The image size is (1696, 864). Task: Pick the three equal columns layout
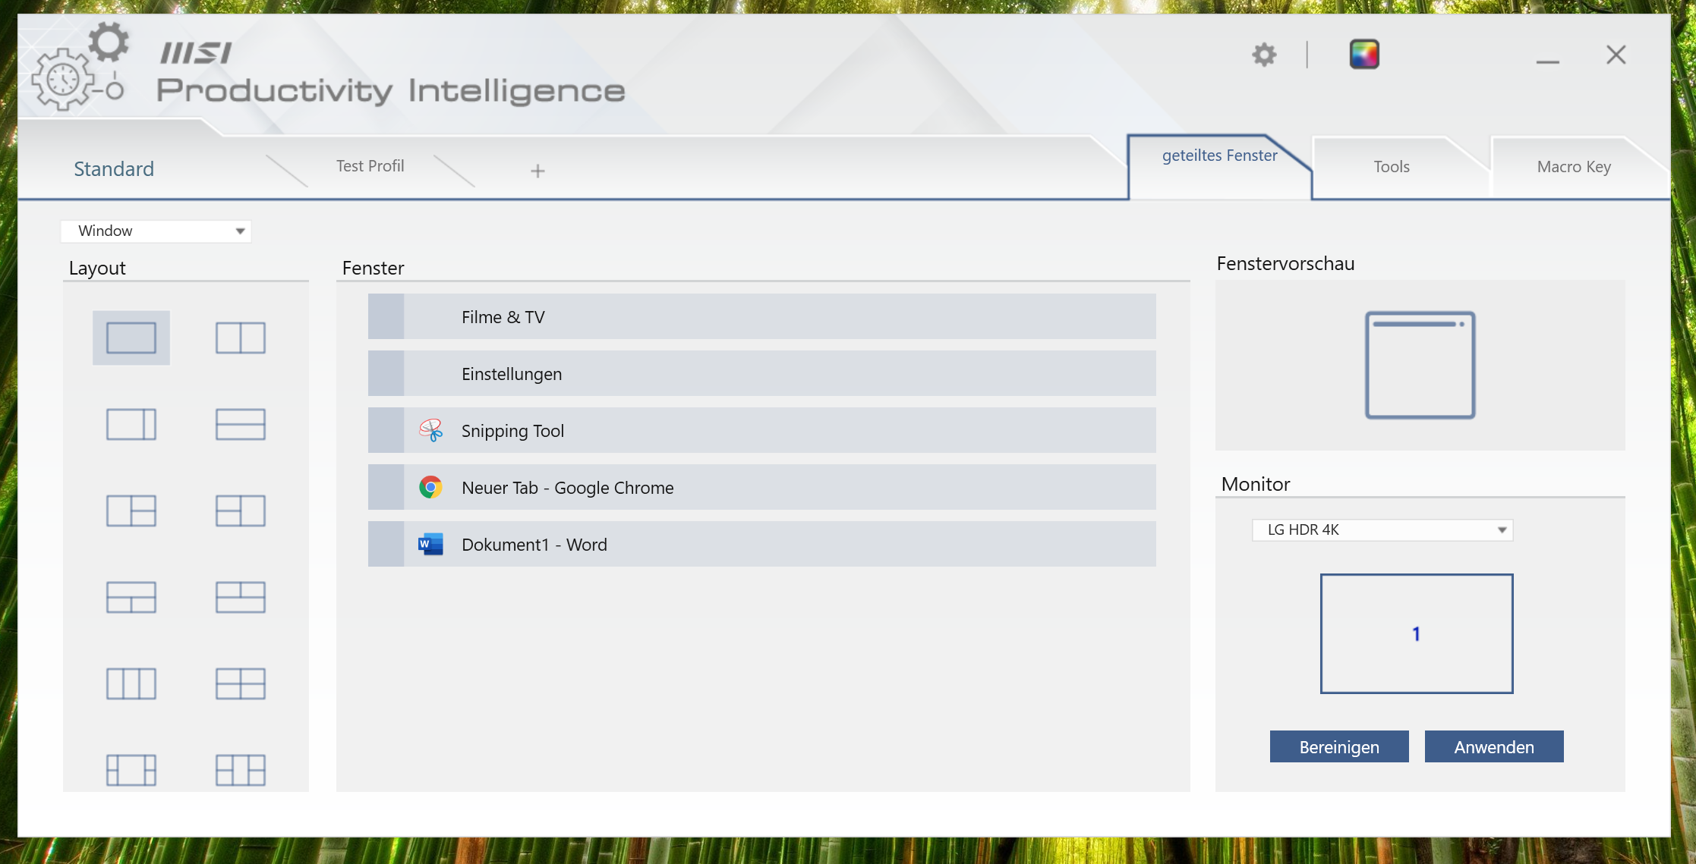[131, 683]
